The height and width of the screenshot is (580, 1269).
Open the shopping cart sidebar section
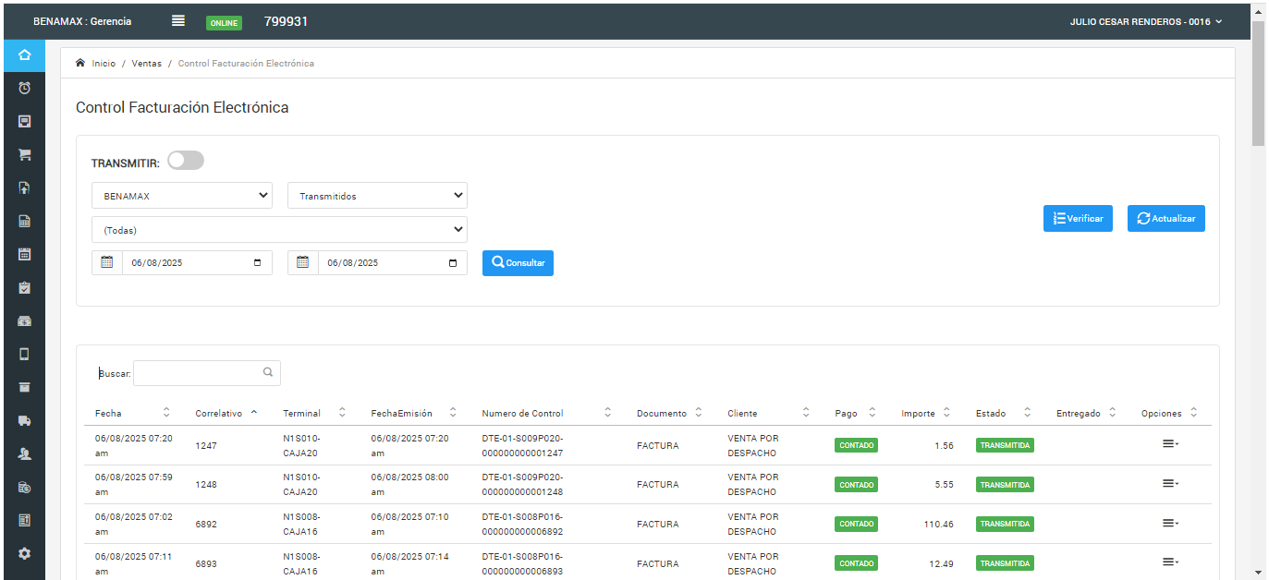coord(25,154)
